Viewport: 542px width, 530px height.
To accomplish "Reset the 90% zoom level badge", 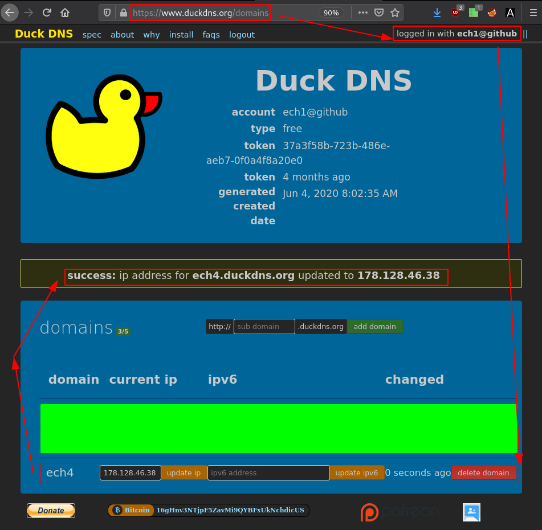I will coord(331,13).
